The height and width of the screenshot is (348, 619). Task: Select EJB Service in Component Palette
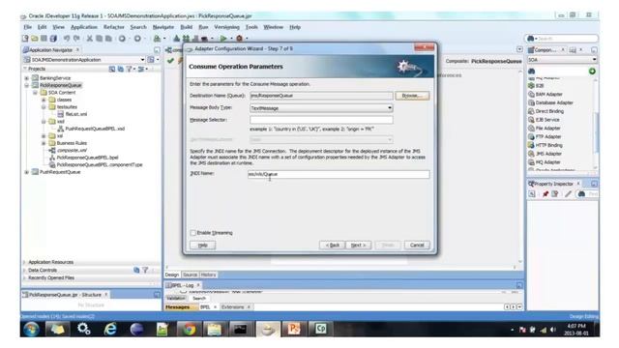(x=544, y=120)
